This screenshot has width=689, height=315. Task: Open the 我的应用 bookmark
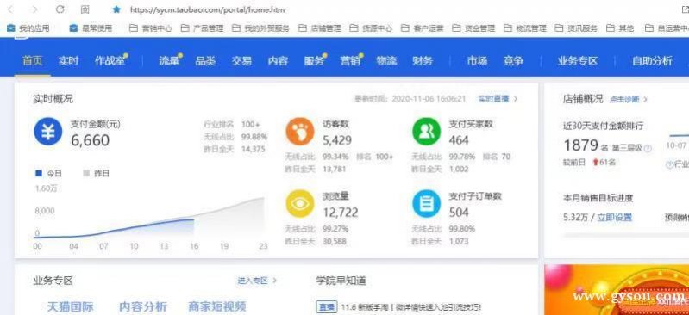pyautogui.click(x=28, y=28)
